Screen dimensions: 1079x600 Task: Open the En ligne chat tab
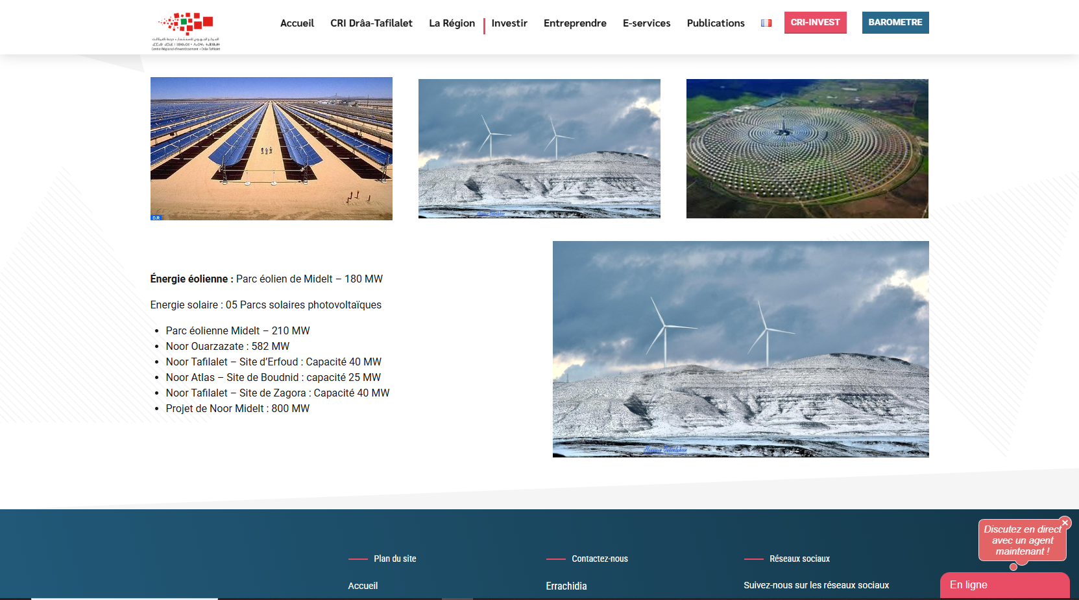pos(1004,585)
